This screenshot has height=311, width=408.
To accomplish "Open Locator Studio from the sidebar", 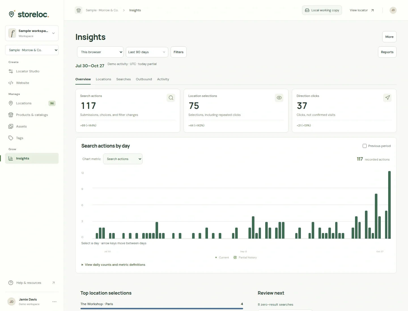I will click(x=32, y=71).
